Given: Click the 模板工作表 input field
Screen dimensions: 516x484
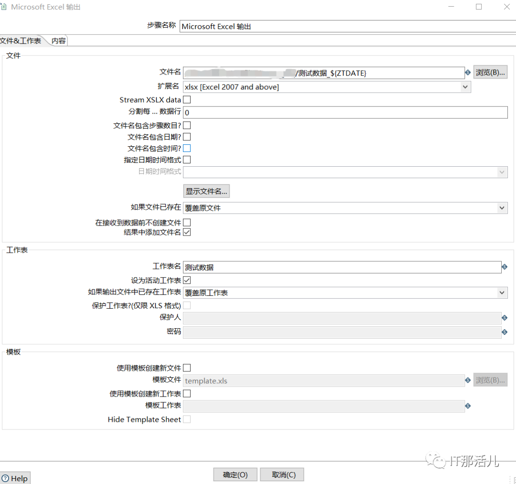Looking at the screenshot, I should tap(324, 406).
